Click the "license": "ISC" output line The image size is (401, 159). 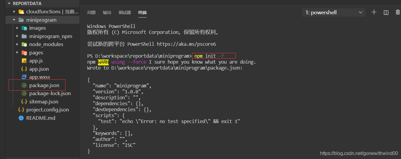pos(114,145)
